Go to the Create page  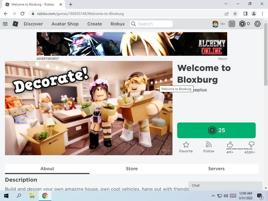(94, 24)
